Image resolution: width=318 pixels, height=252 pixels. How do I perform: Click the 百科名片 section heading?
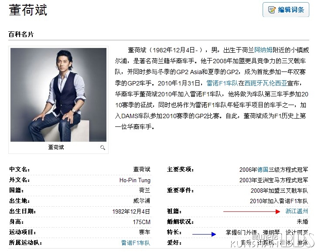(21, 34)
